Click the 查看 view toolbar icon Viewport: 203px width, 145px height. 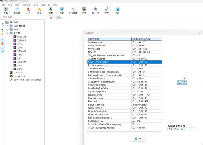(51, 11)
